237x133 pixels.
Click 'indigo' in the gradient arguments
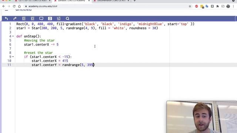click(125, 24)
